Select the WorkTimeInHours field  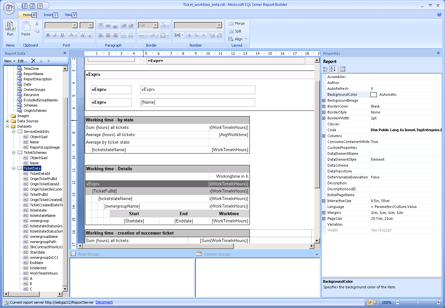click(x=44, y=273)
